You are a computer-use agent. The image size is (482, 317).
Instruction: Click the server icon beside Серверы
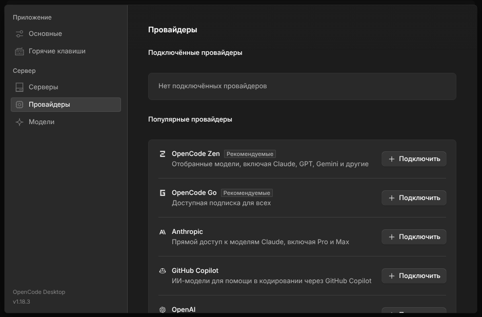19,87
